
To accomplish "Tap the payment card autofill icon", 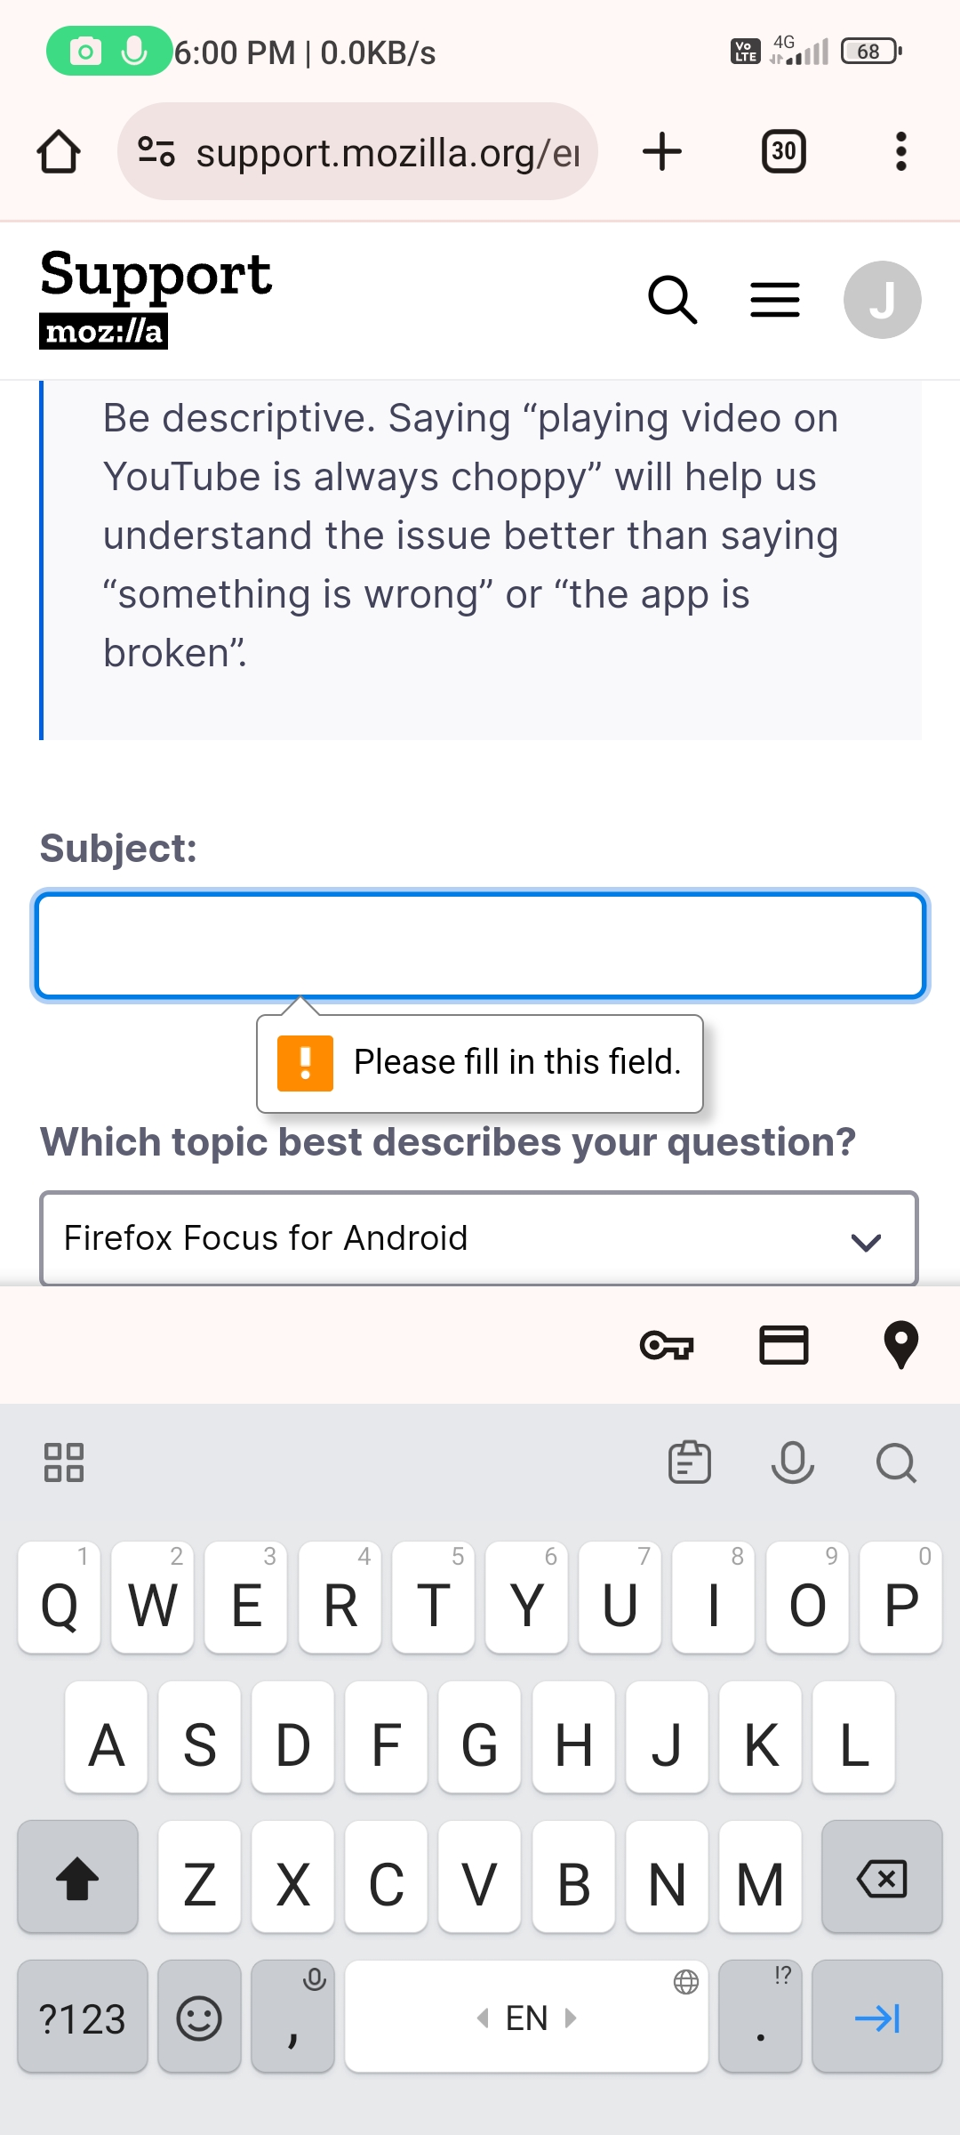I will point(784,1344).
